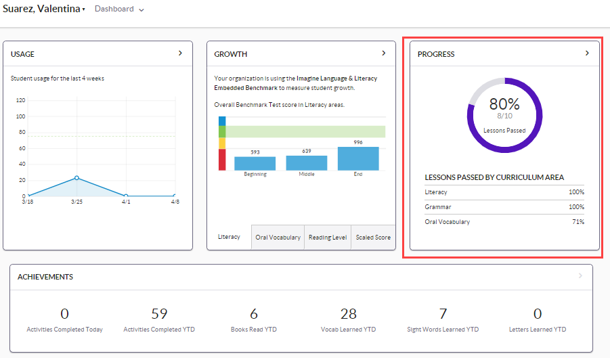Click the 80% lessons passed progress ring
The height and width of the screenshot is (358, 610).
(504, 115)
